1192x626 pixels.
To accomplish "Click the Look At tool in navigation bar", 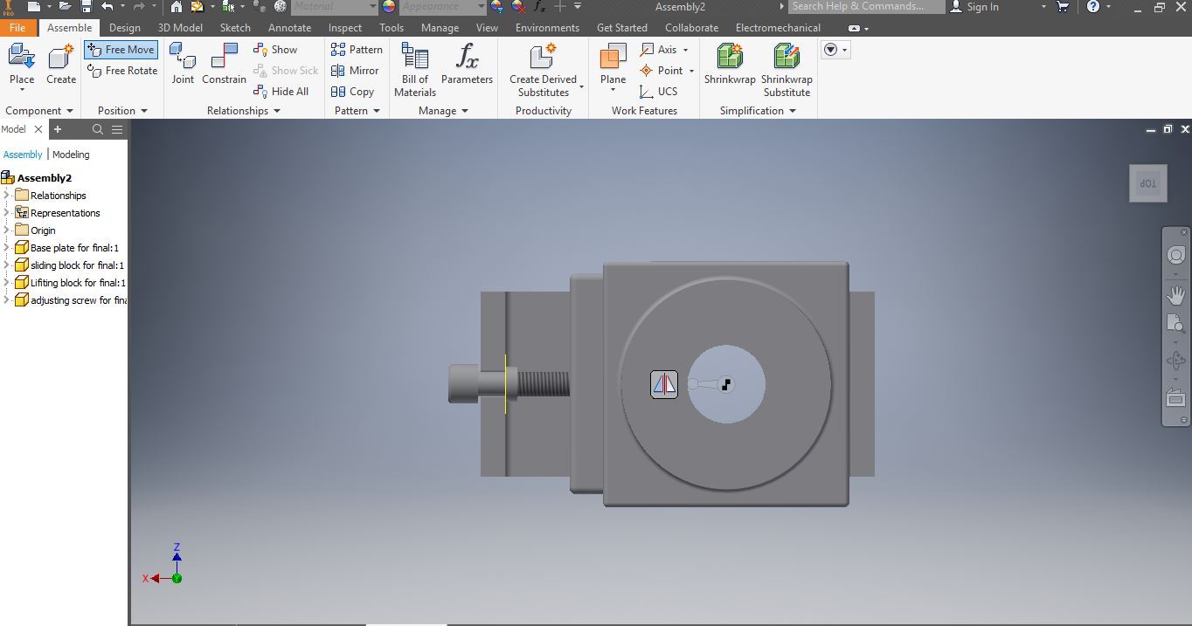I will [x=1176, y=398].
